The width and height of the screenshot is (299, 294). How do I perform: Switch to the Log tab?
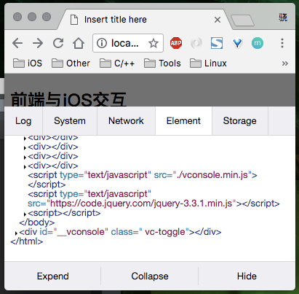pyautogui.click(x=23, y=121)
